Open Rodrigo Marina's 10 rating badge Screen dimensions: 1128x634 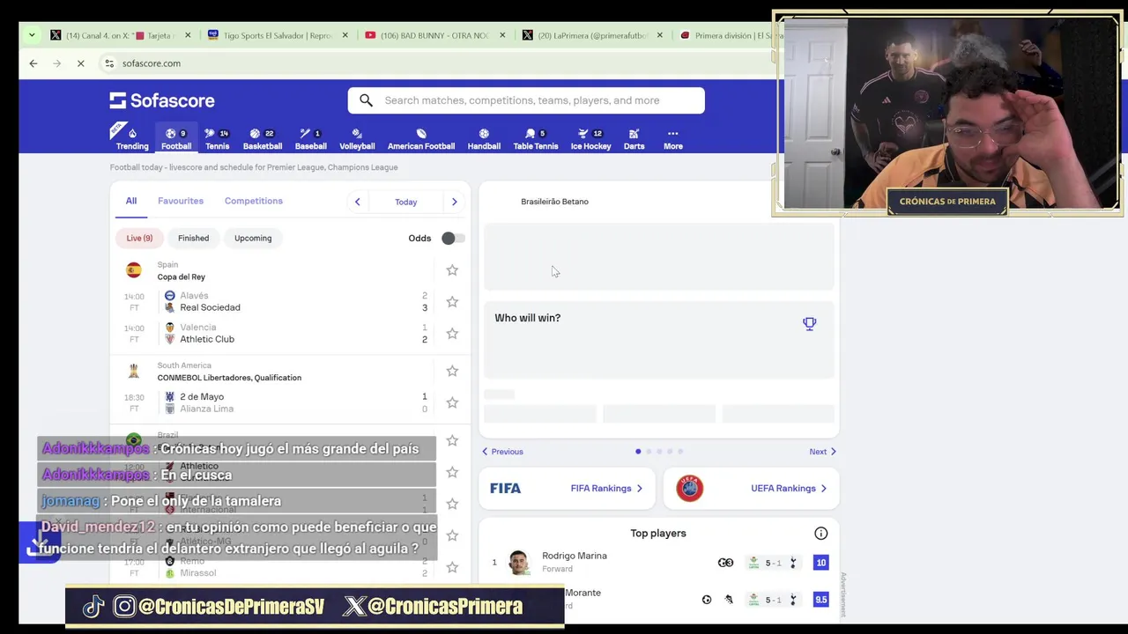[x=820, y=563]
